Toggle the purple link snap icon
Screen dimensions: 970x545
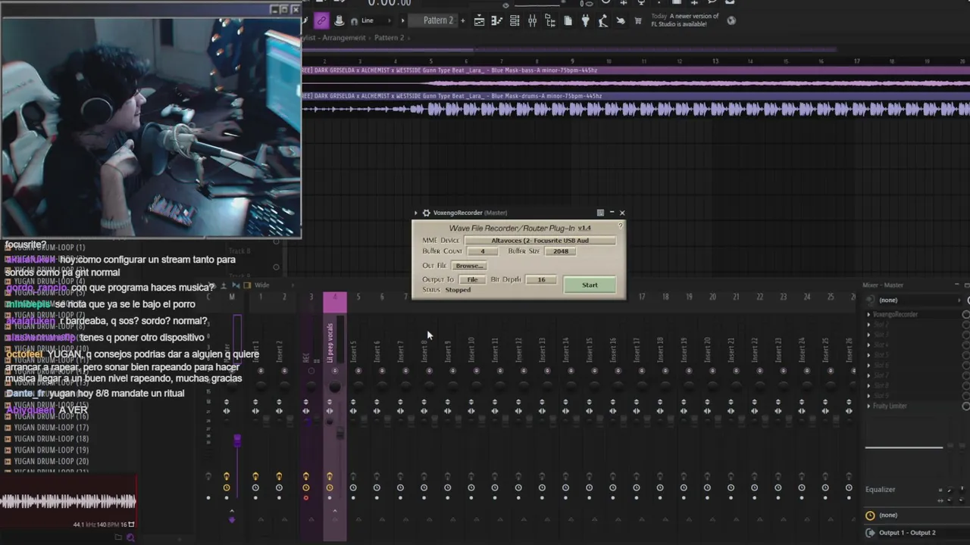(322, 20)
